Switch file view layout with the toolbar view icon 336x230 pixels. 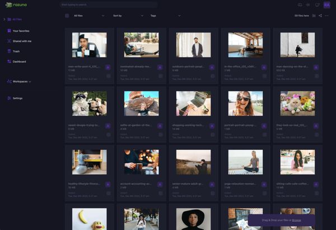coord(314,16)
